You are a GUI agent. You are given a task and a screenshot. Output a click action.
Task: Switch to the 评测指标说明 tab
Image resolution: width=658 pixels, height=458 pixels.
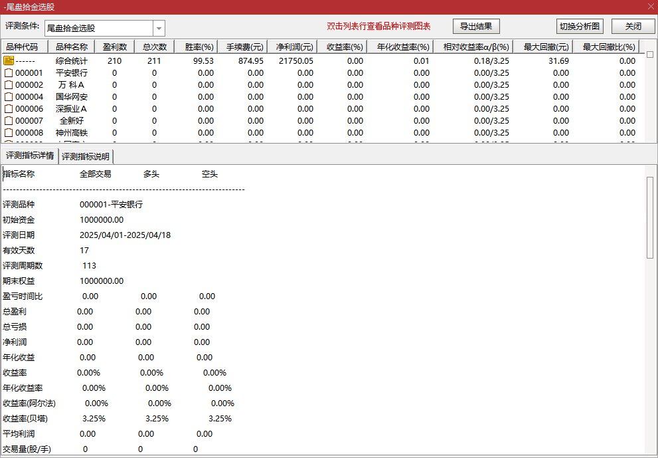(x=86, y=156)
